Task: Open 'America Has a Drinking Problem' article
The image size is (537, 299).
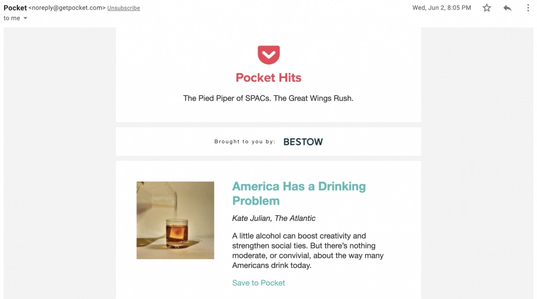Action: (x=299, y=193)
